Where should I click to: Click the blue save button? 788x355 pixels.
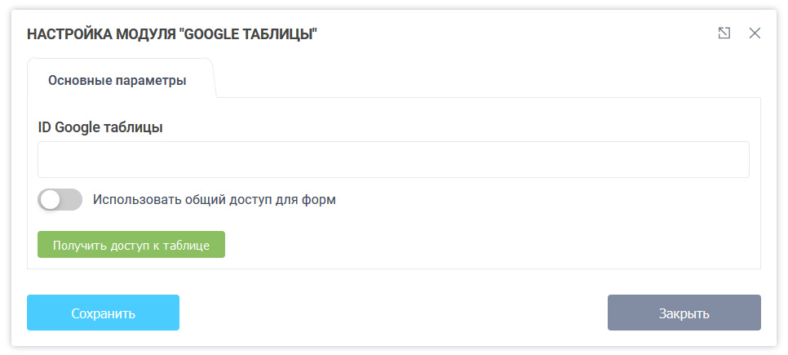click(103, 313)
